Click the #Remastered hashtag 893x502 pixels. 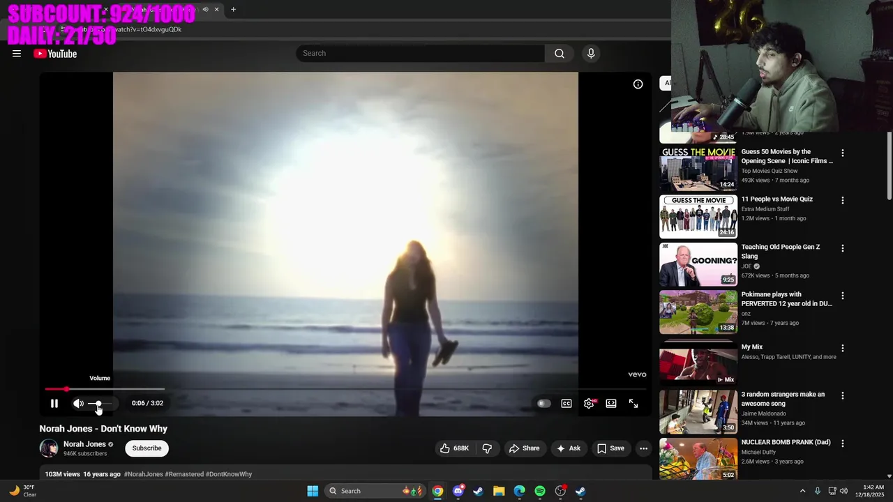tap(184, 474)
